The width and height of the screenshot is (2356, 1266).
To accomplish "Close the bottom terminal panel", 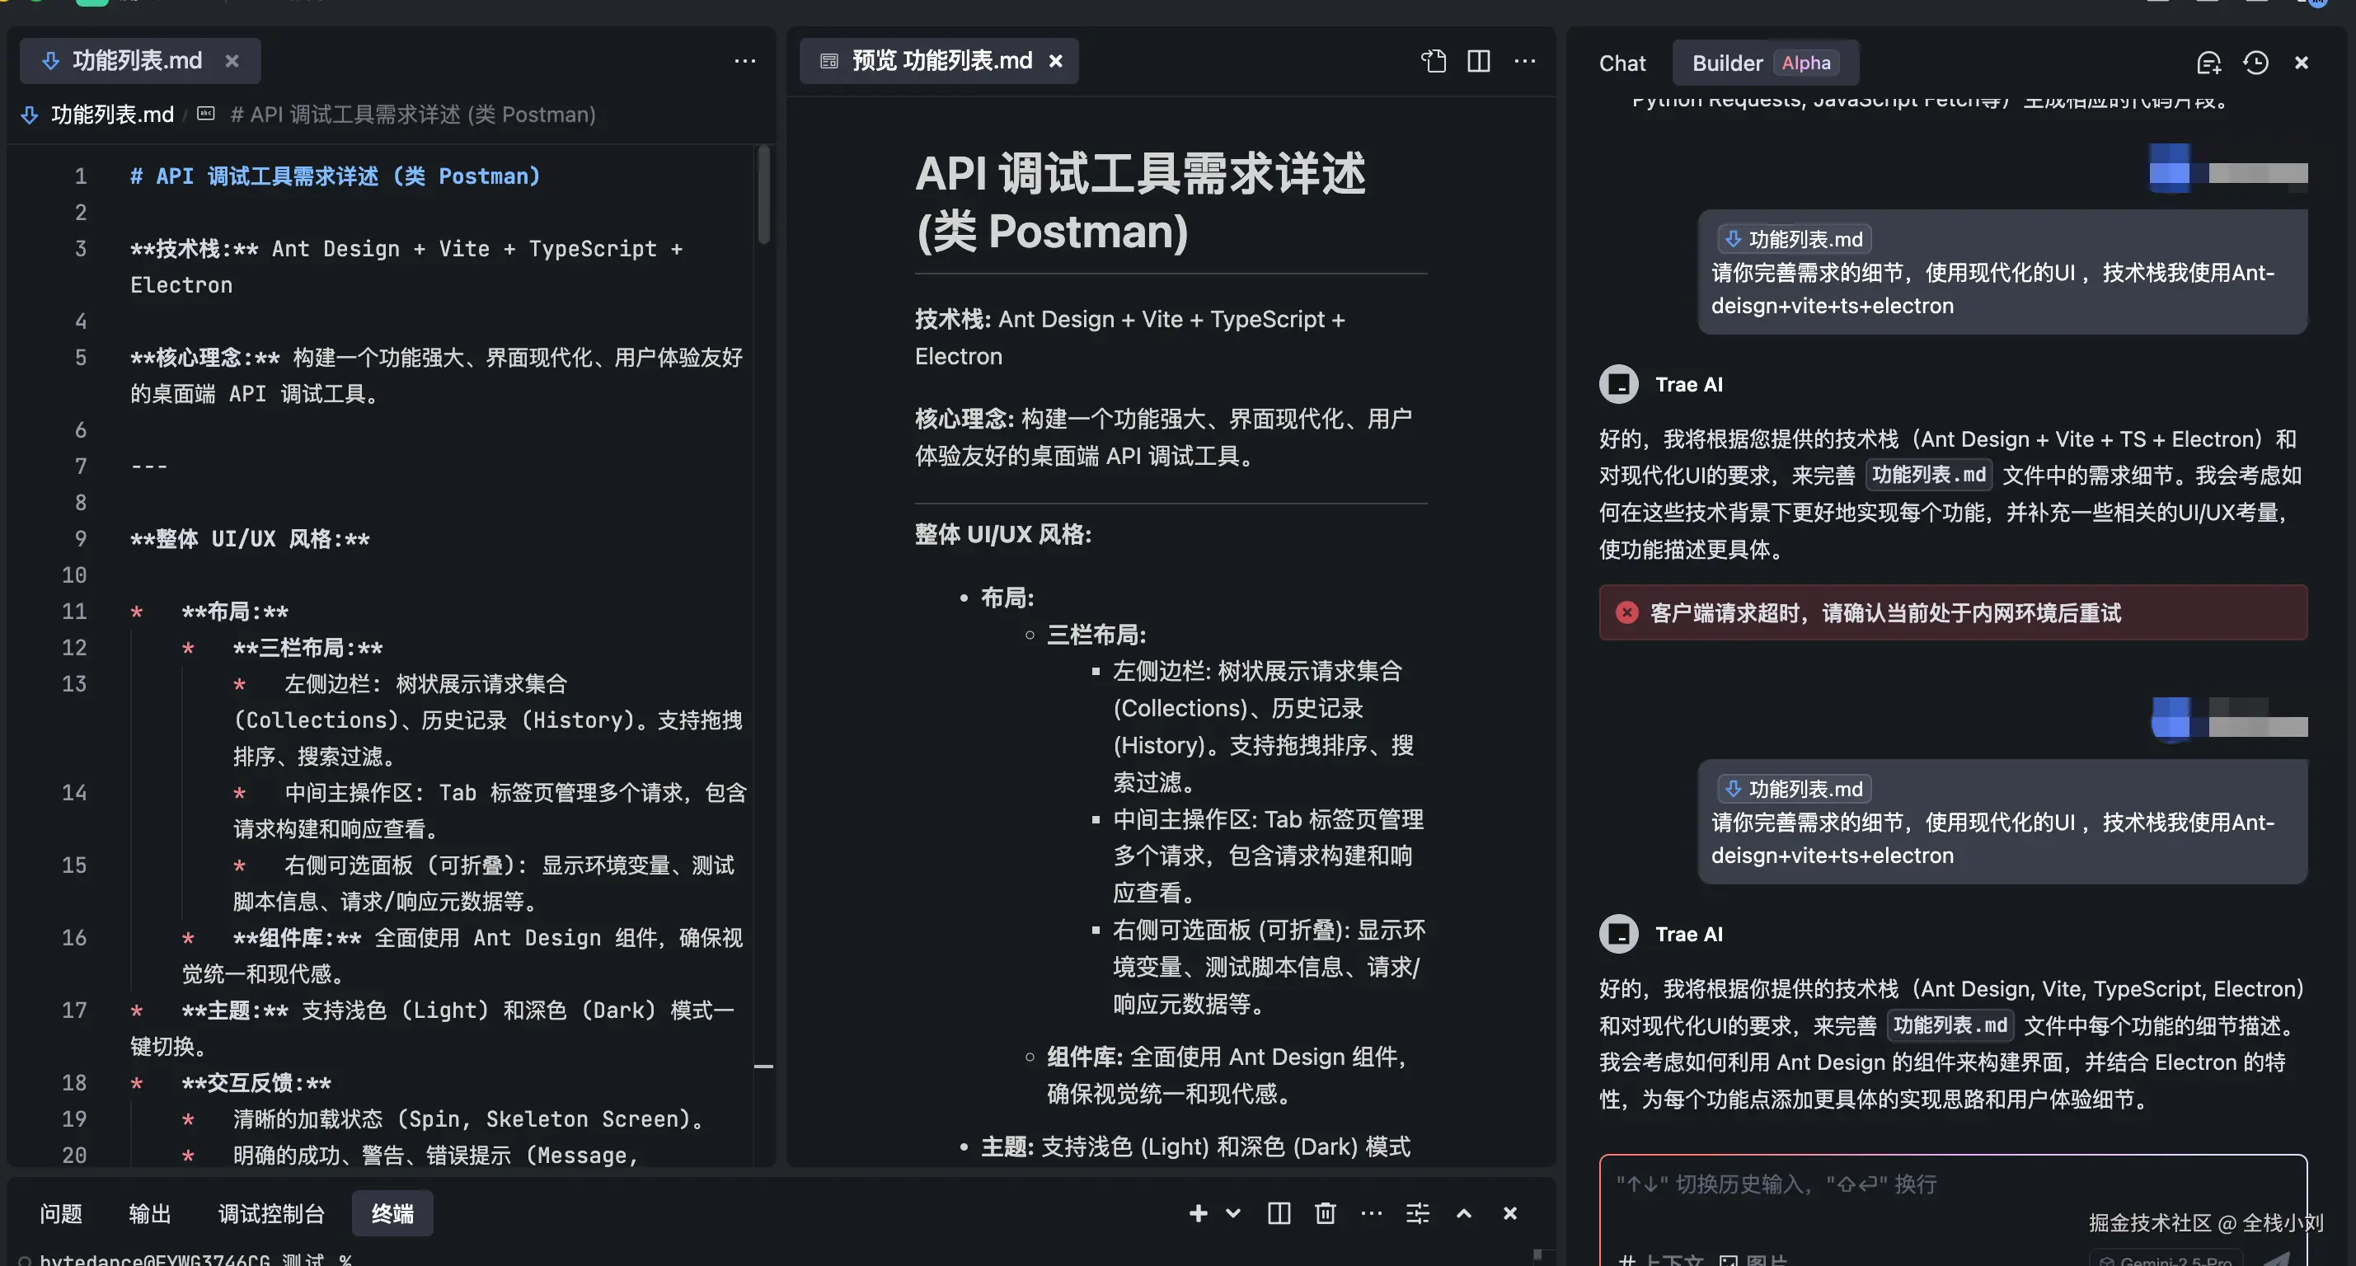I will 1510,1213.
